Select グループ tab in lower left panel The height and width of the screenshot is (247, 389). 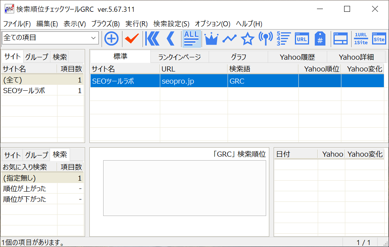37,155
